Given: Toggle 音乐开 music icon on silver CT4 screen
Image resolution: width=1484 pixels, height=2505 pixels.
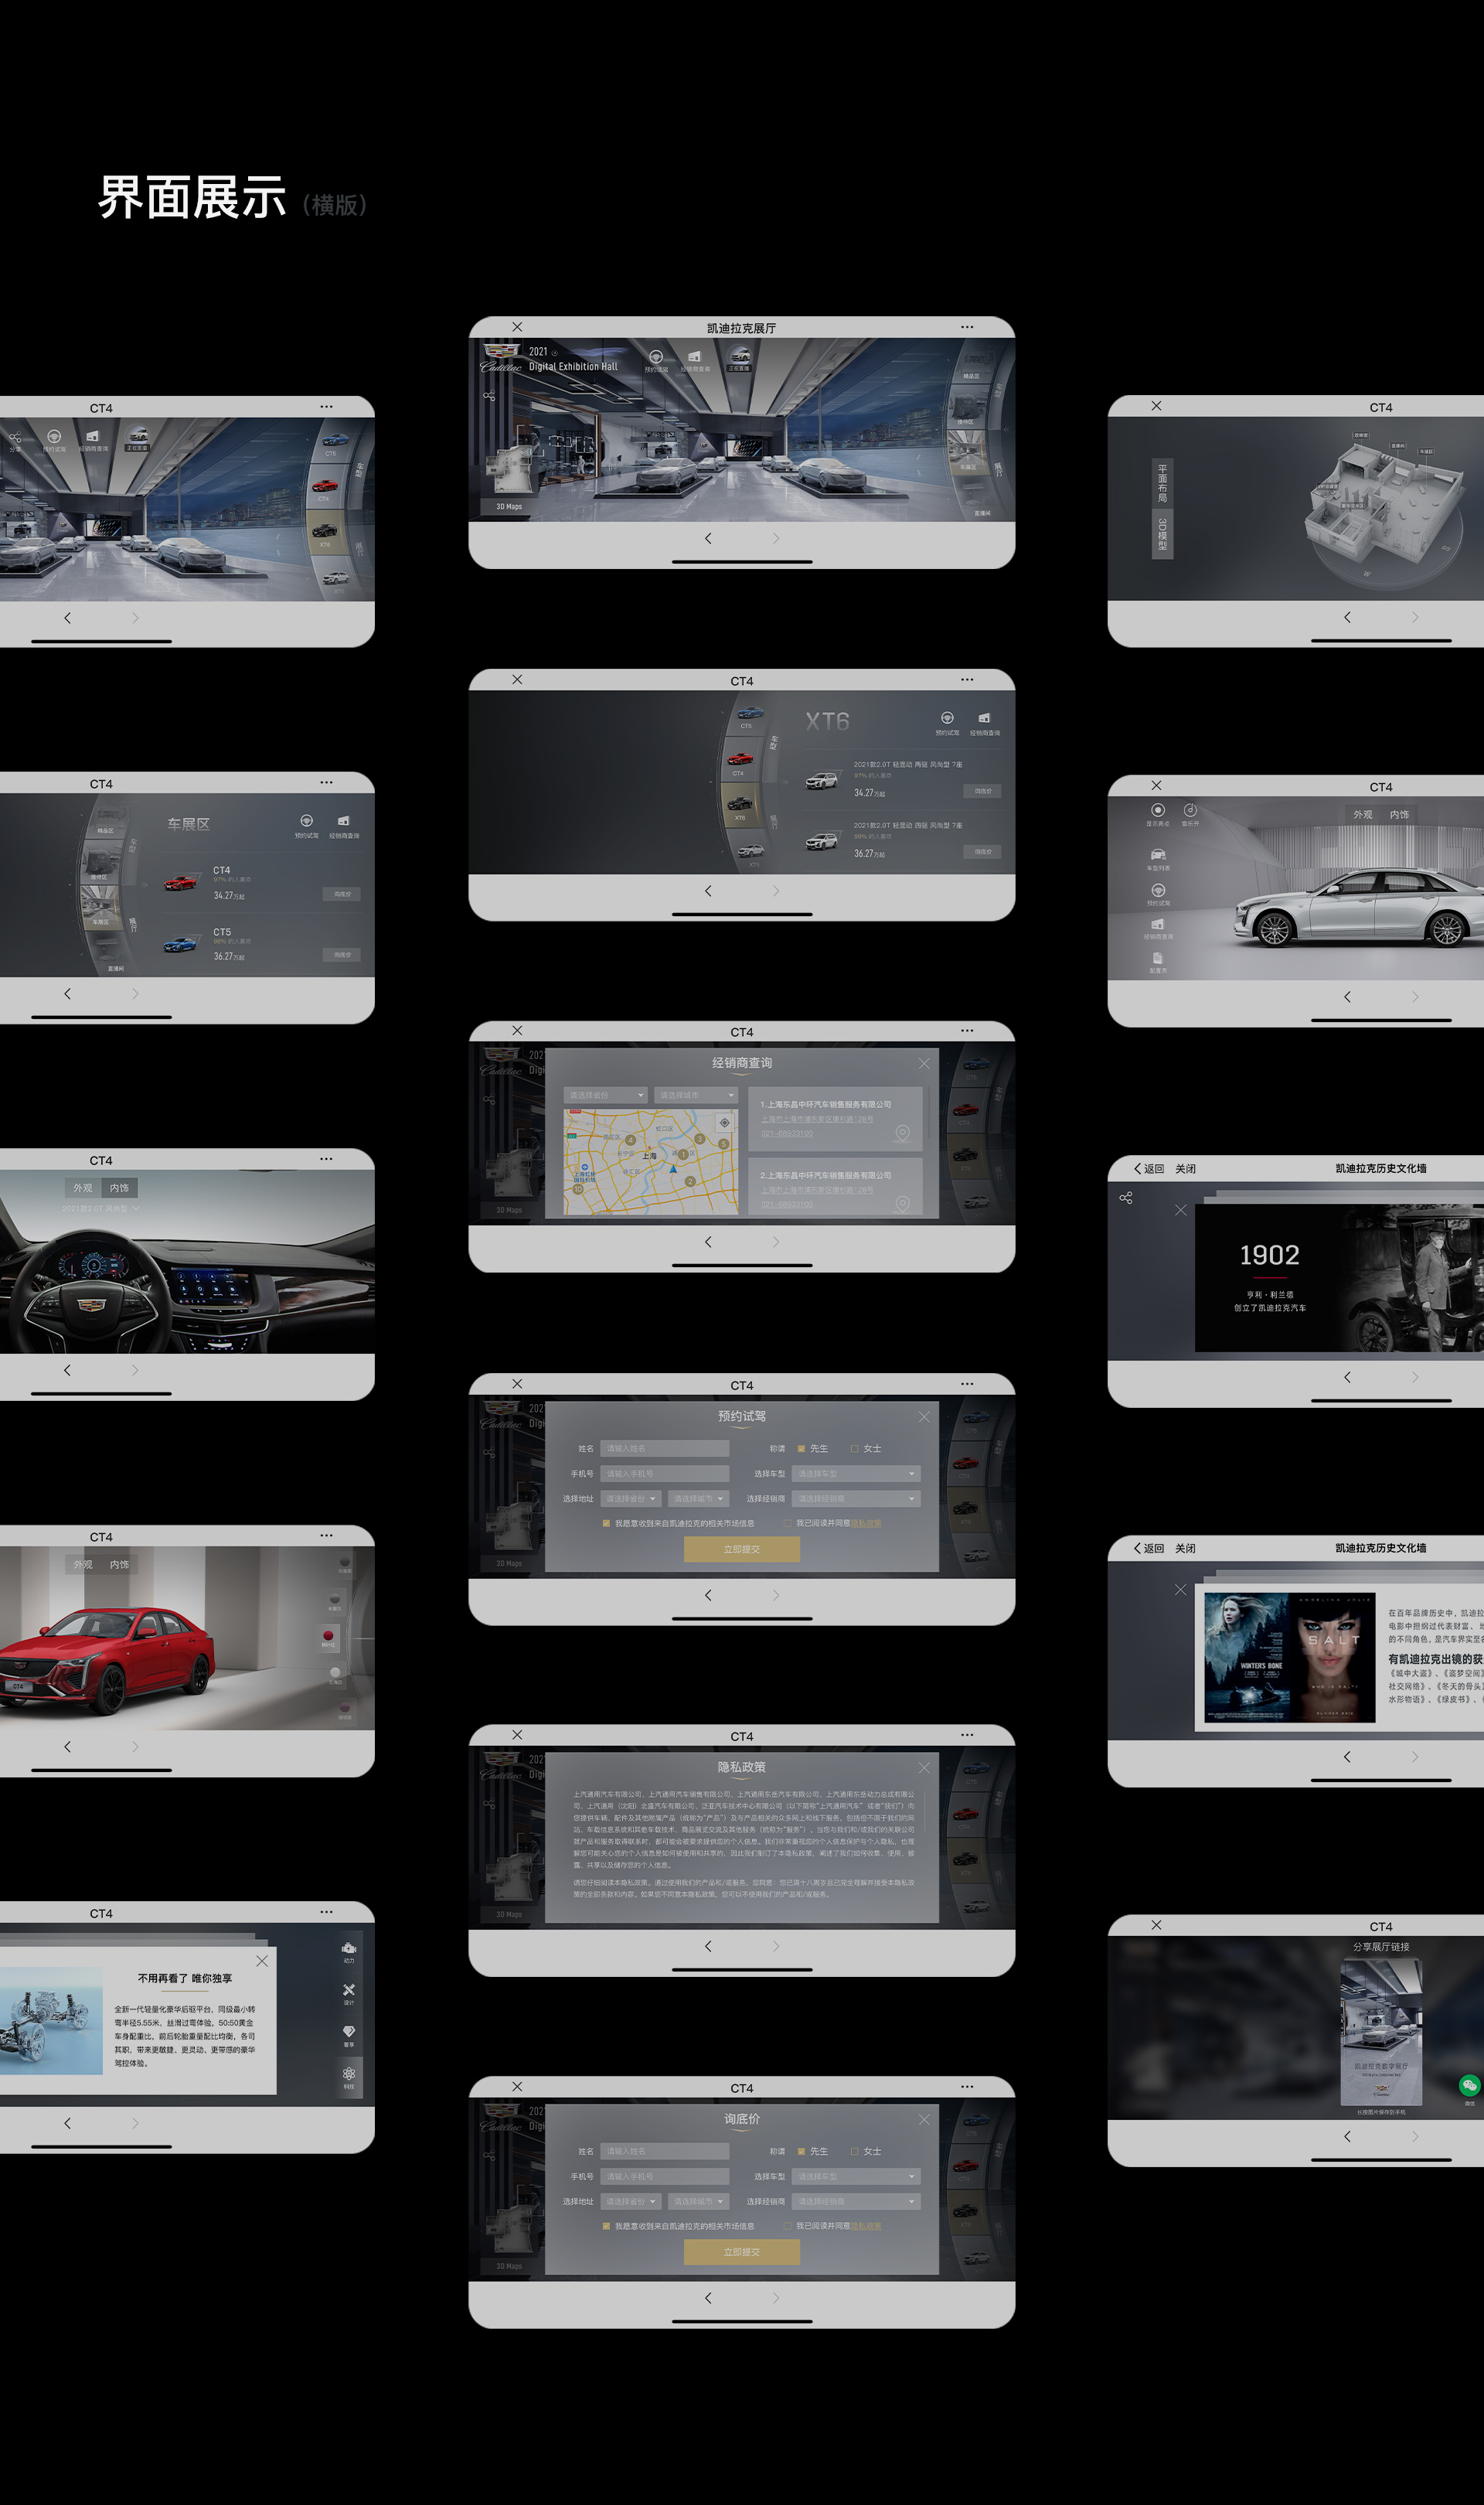Looking at the screenshot, I should point(1190,810).
